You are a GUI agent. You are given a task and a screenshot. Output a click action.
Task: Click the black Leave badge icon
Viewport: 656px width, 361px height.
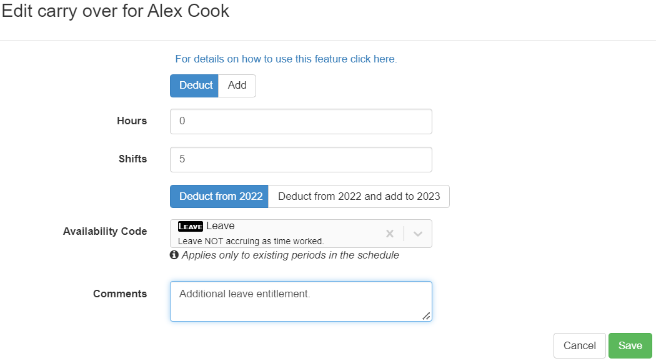tap(191, 226)
